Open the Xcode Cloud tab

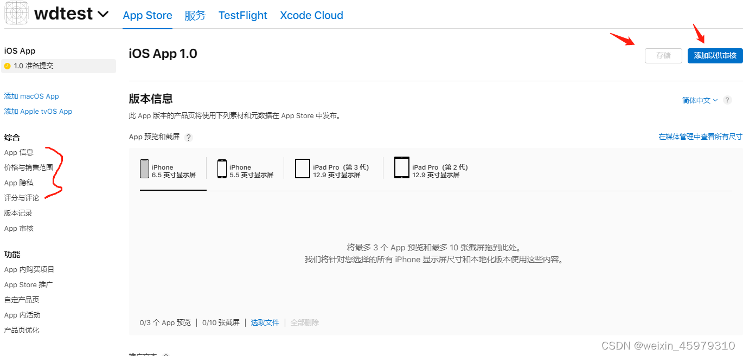pos(312,16)
